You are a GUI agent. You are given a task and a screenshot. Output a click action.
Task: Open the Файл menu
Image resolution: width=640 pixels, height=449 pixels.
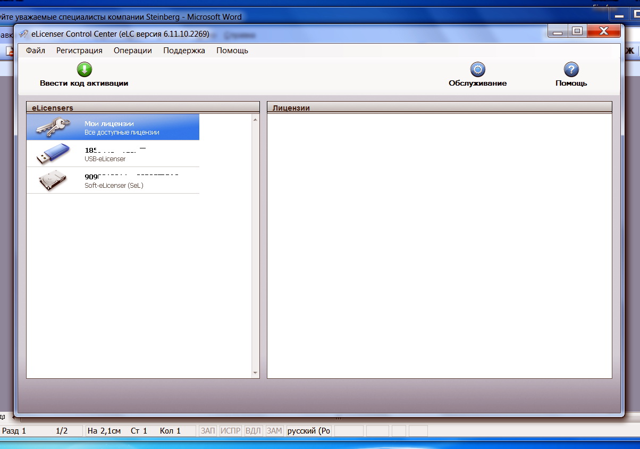click(x=36, y=51)
